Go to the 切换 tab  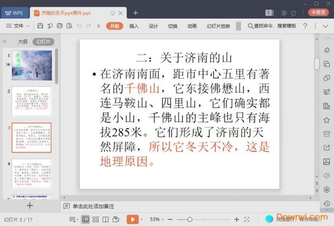pyautogui.click(x=173, y=26)
